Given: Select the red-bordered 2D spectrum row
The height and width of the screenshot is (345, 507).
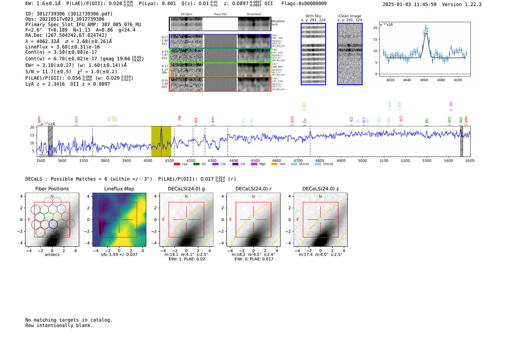Looking at the screenshot, I should point(220,84).
